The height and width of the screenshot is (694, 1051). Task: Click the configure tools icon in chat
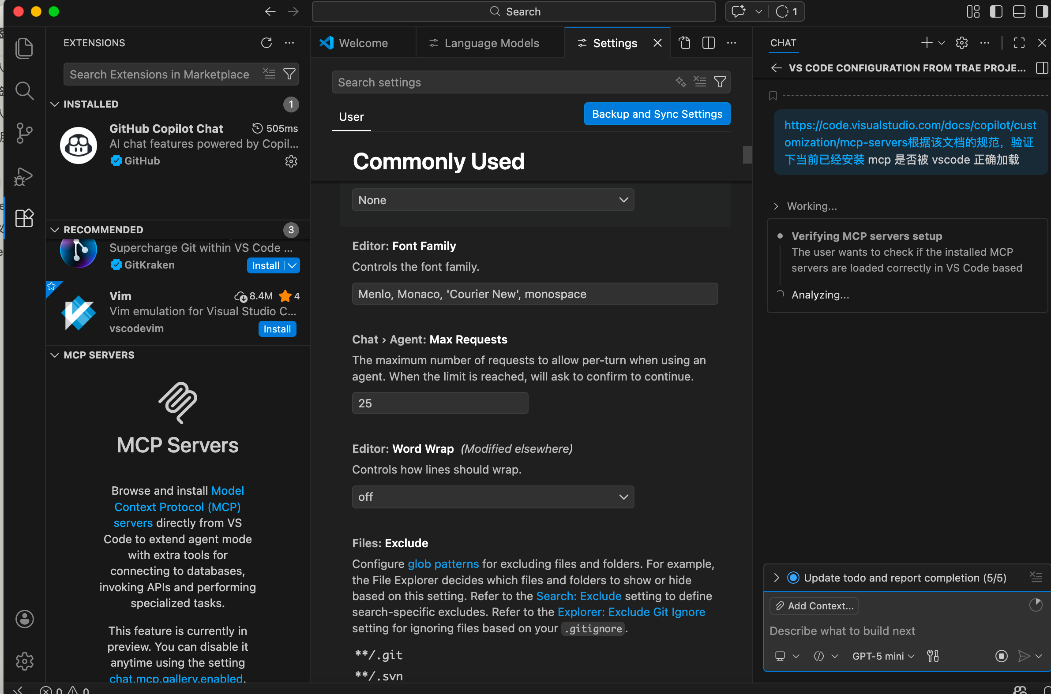coord(933,656)
